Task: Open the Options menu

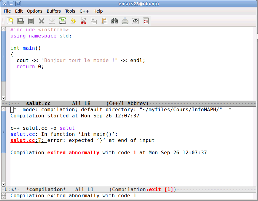Action: 34,11
